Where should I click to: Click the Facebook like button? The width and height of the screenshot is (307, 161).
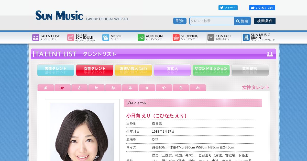[262, 8]
